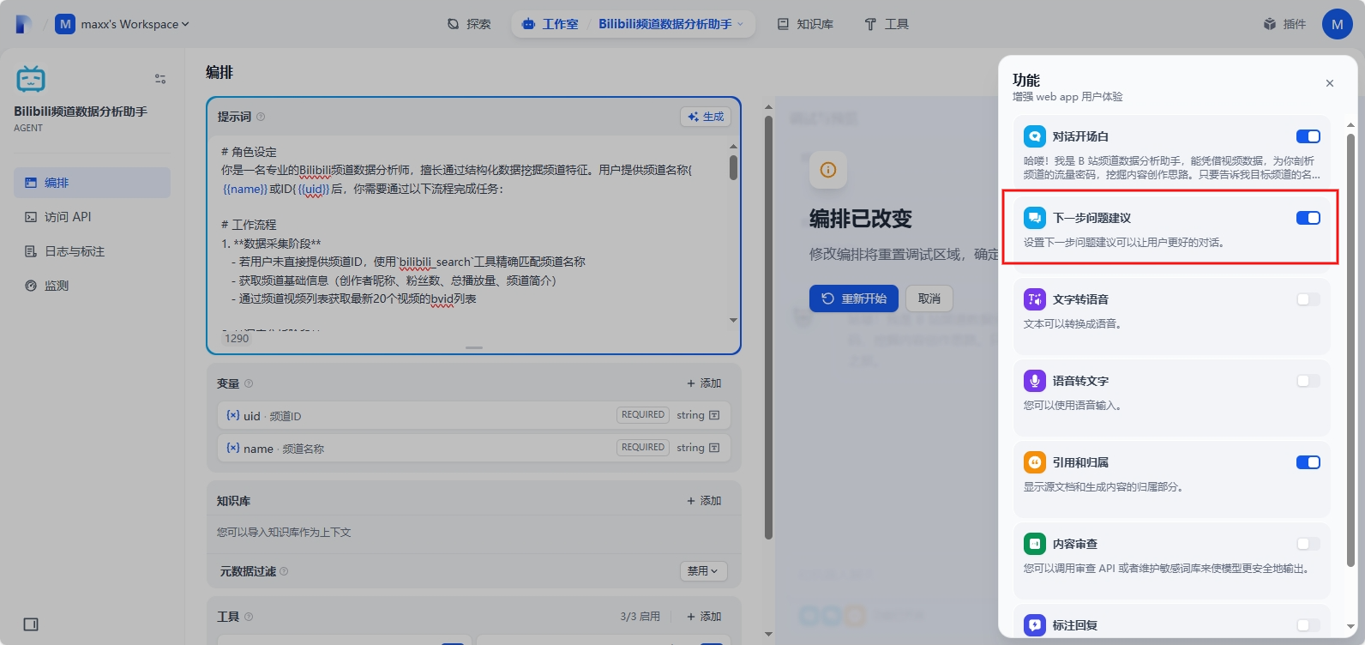1365x645 pixels.
Task: Click the 语音转文字 microphone icon
Action: (x=1035, y=381)
